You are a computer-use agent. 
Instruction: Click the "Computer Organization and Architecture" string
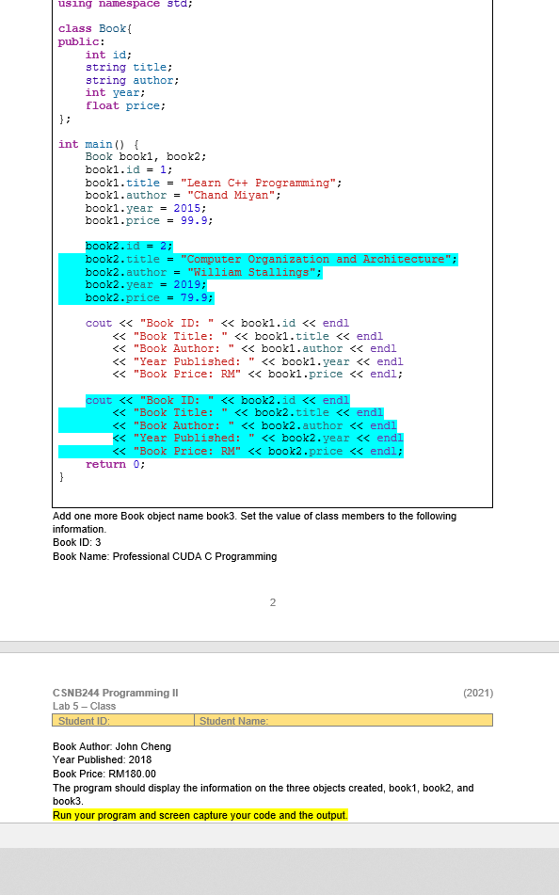click(316, 259)
